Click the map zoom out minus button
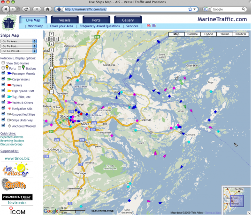 [52, 92]
